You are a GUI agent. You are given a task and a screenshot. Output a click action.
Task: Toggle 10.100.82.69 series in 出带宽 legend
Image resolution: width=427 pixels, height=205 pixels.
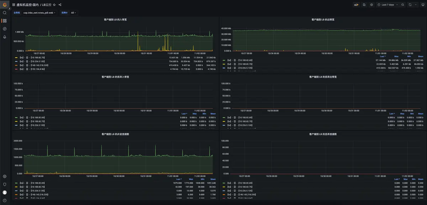click(x=239, y=60)
